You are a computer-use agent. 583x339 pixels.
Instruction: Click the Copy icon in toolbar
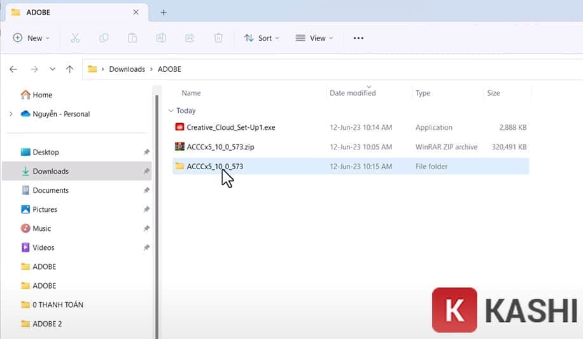tap(104, 38)
